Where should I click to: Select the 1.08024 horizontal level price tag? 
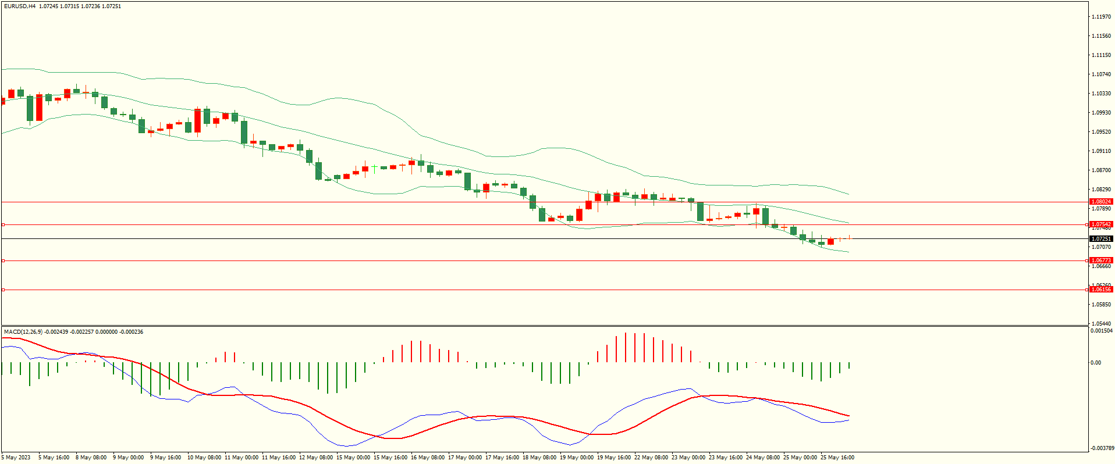coord(1101,202)
